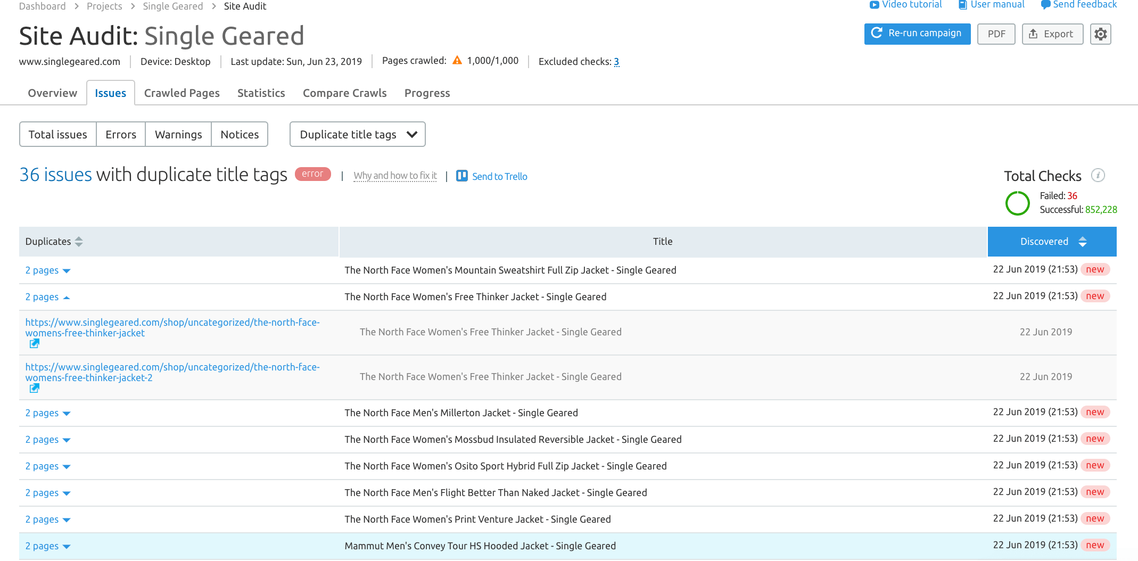The width and height of the screenshot is (1138, 561).
Task: Filter by Warnings
Action: (x=178, y=134)
